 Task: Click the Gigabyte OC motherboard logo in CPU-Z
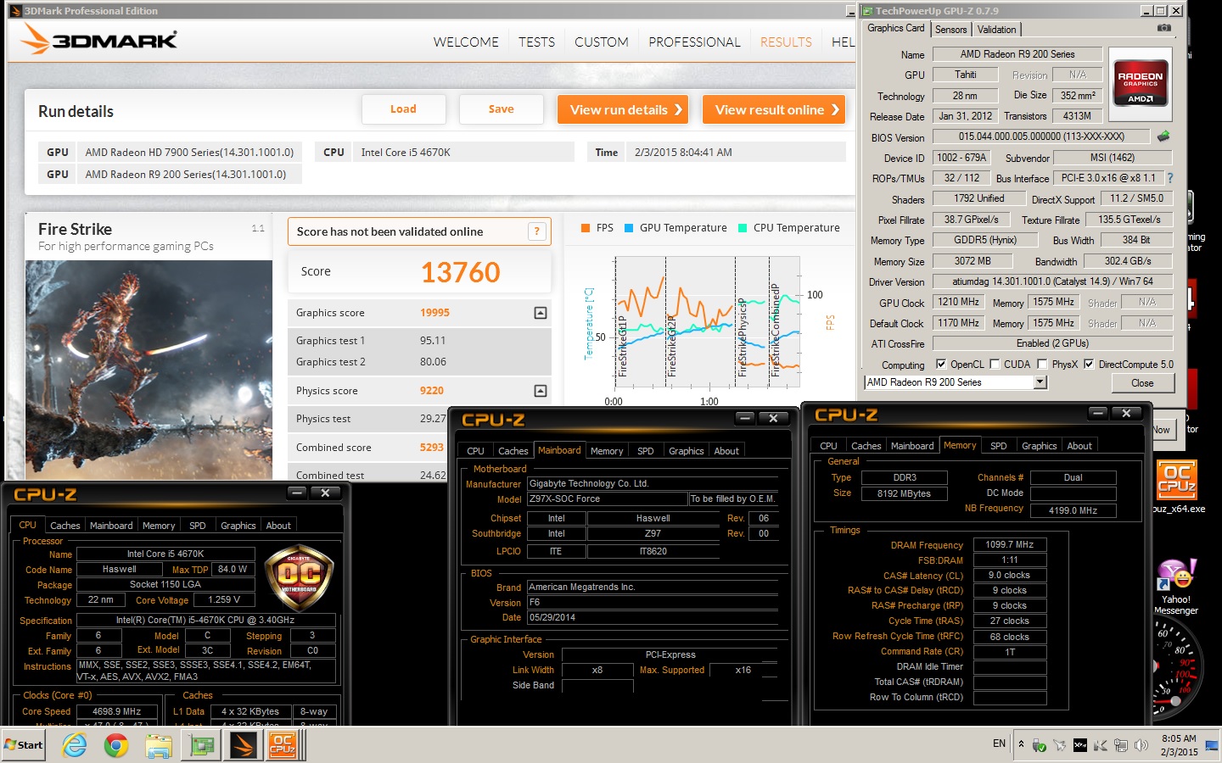[299, 577]
